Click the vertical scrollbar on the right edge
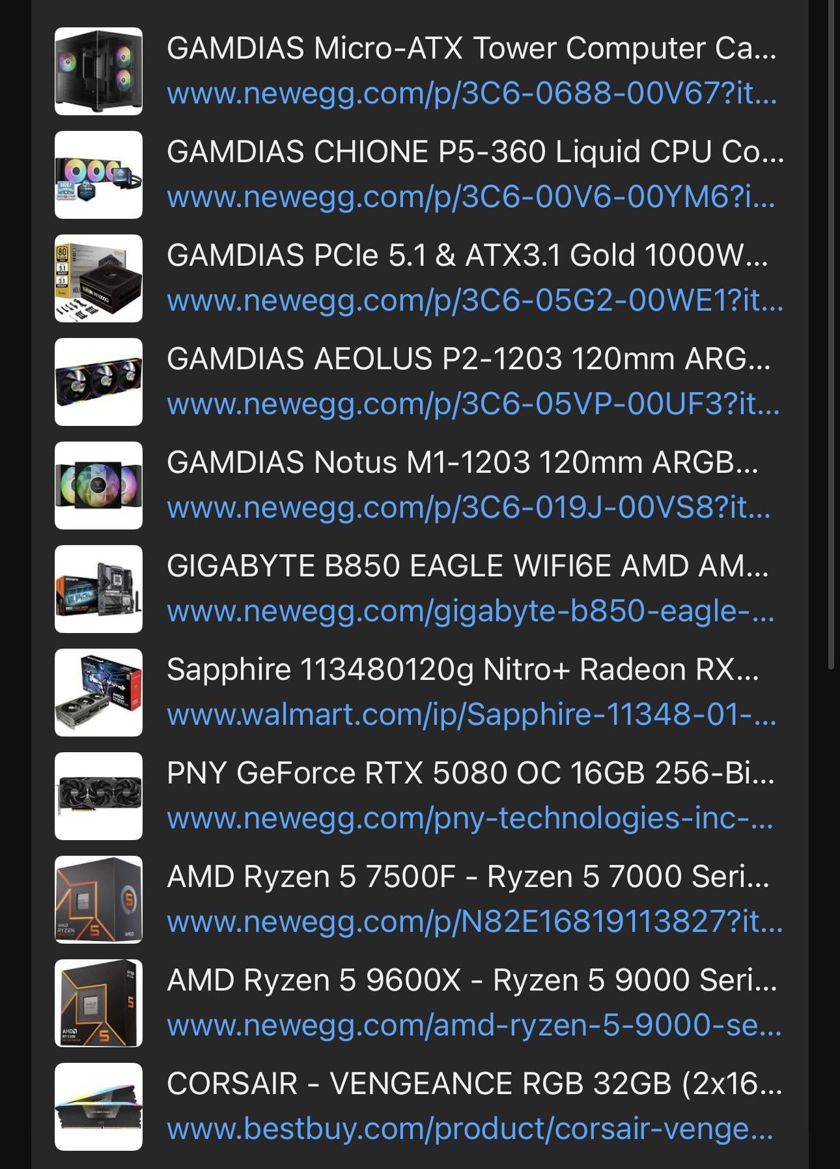Viewport: 840px width, 1169px height. (x=831, y=326)
